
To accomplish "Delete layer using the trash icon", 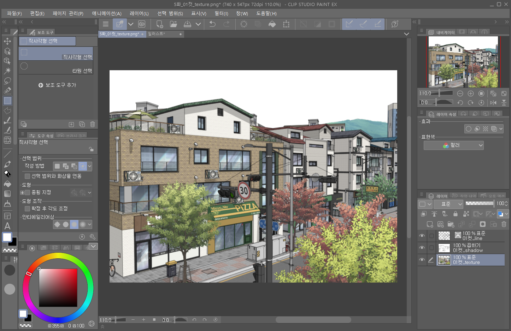I will [504, 224].
